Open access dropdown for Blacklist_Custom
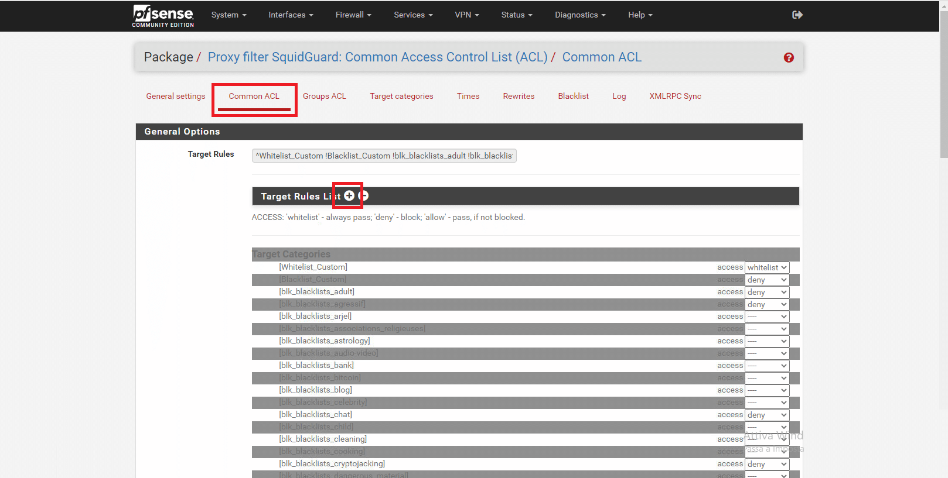The width and height of the screenshot is (948, 478). [x=767, y=280]
